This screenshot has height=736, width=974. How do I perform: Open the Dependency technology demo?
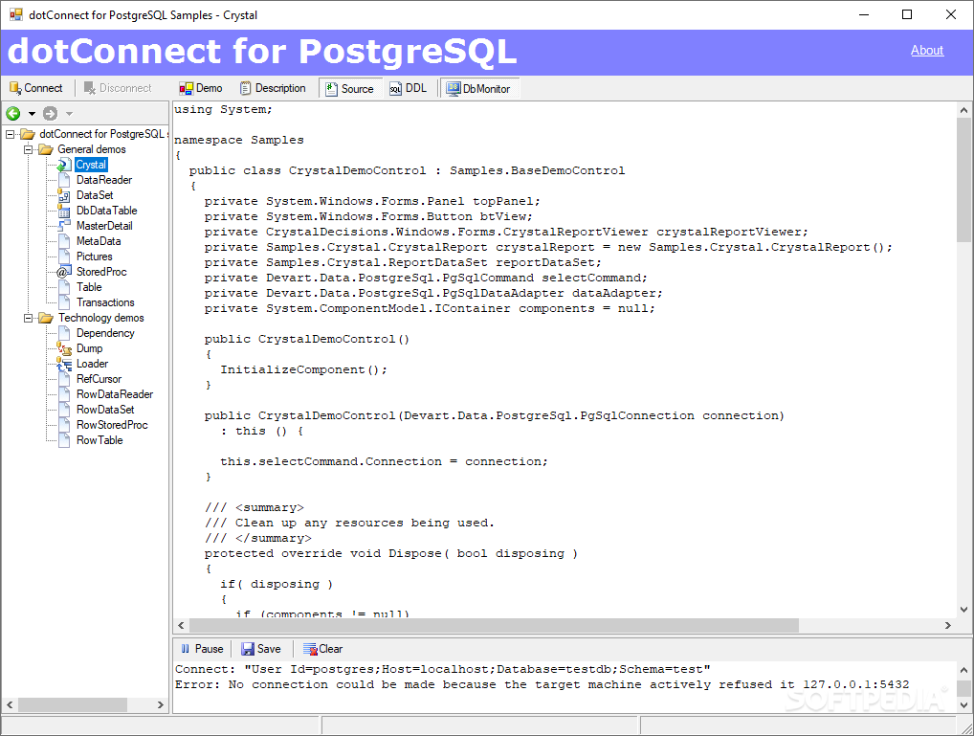point(105,333)
